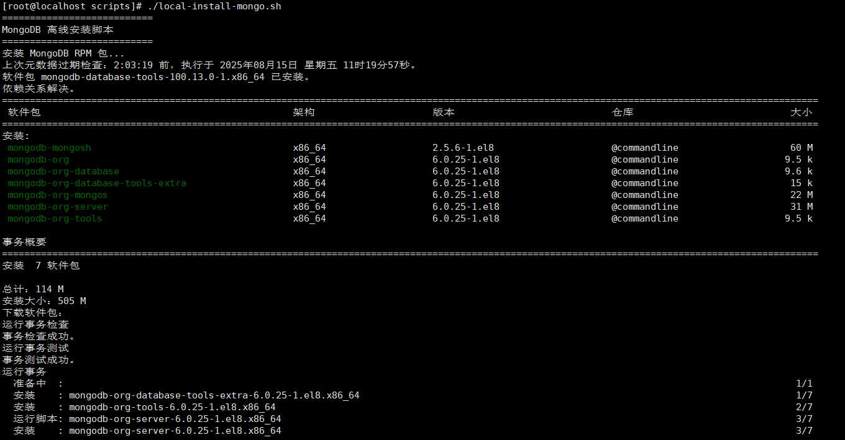This screenshot has height=440, width=845.
Task: Click the "事务概要" heading
Action: click(x=24, y=242)
